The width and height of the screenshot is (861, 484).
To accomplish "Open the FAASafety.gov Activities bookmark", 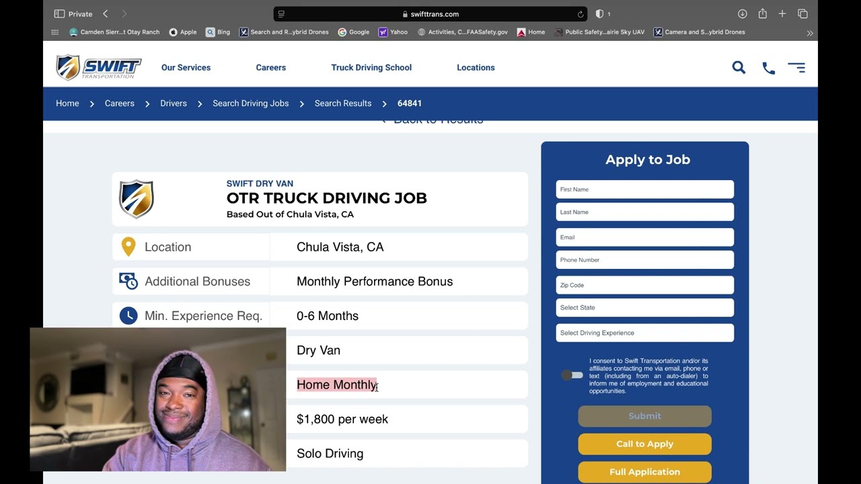I will click(x=463, y=32).
